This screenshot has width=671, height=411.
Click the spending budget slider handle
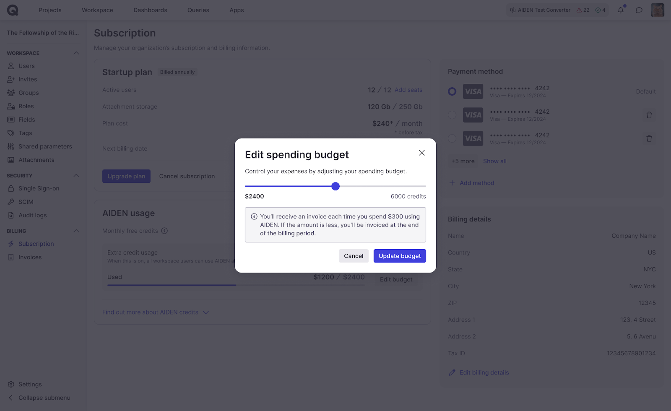[335, 186]
